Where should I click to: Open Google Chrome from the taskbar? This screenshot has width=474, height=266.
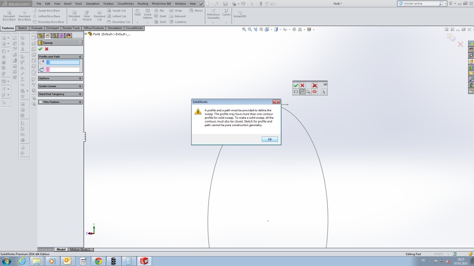(x=98, y=261)
